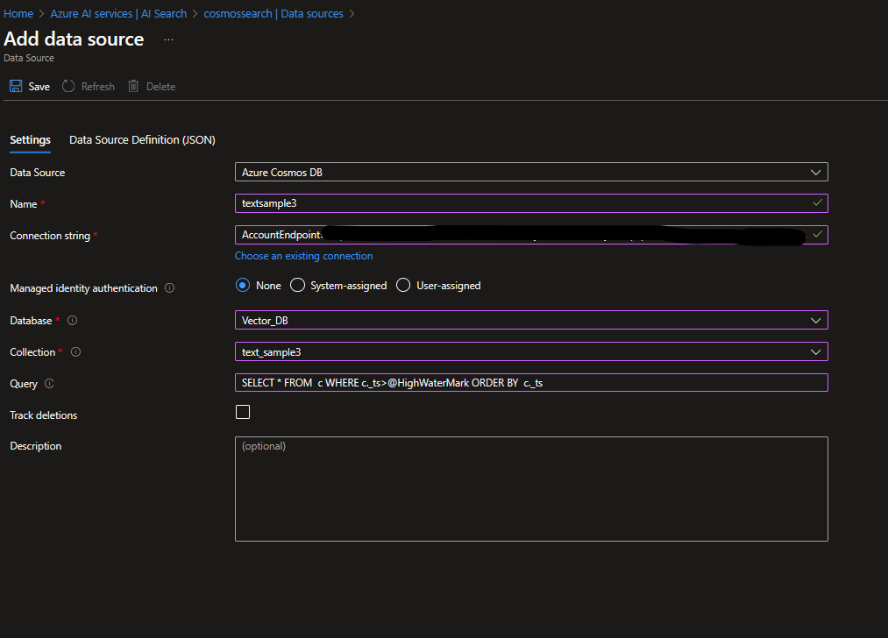Switch to the Settings tab

coord(30,140)
